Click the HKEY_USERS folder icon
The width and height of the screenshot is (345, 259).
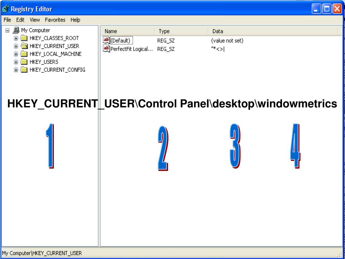click(x=24, y=62)
